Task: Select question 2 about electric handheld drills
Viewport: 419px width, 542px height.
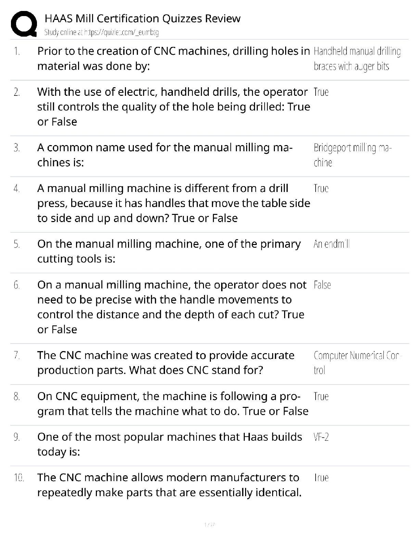Action: 173,107
